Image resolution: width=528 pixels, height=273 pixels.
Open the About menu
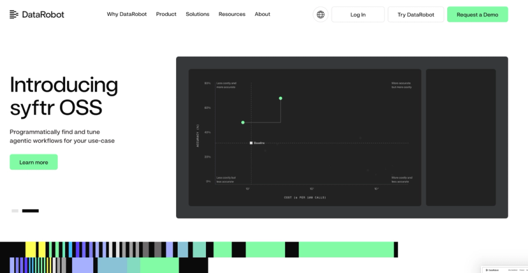[262, 14]
